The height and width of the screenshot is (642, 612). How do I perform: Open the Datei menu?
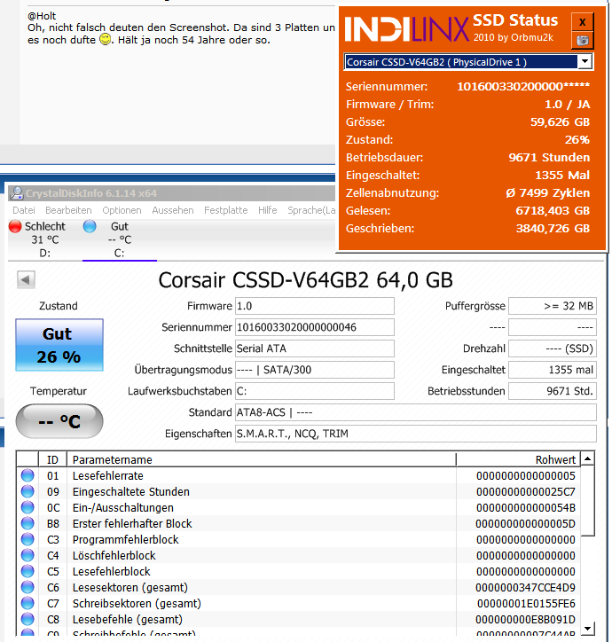pyautogui.click(x=24, y=210)
